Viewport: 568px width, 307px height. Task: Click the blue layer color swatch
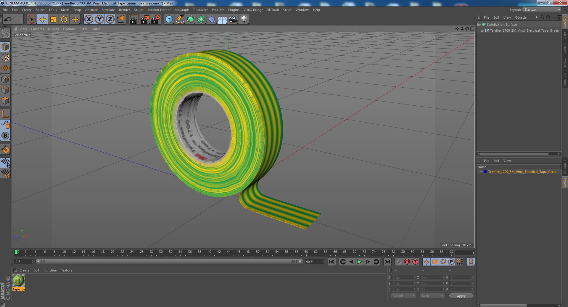485,172
